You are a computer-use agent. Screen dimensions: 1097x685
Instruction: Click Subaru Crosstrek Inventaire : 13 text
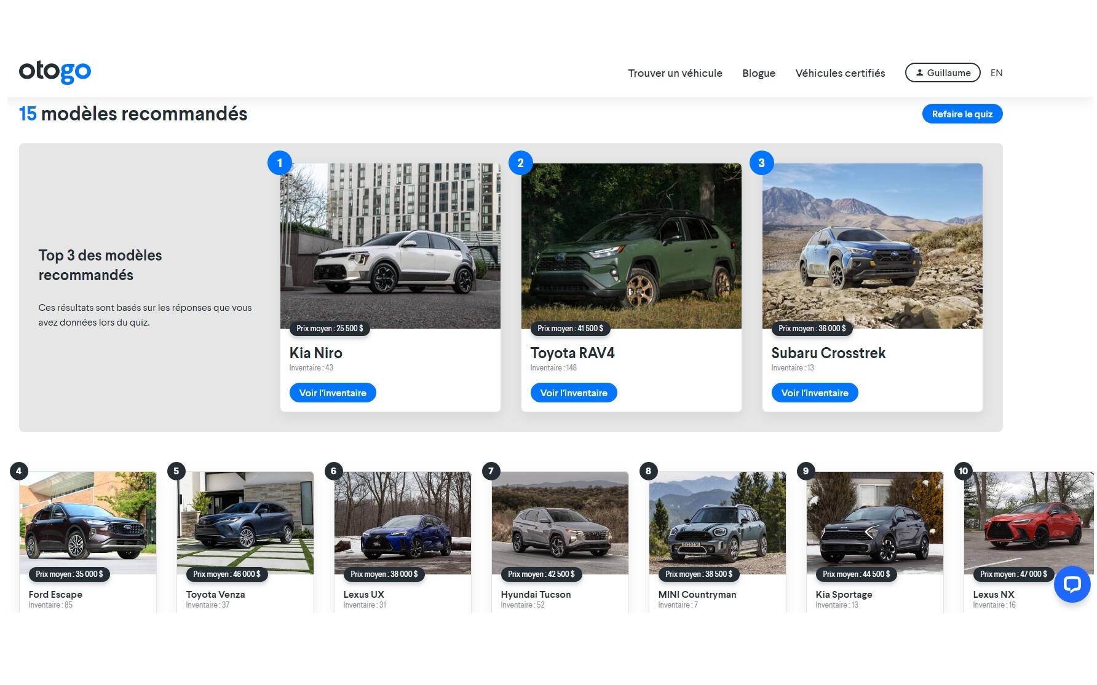(793, 368)
